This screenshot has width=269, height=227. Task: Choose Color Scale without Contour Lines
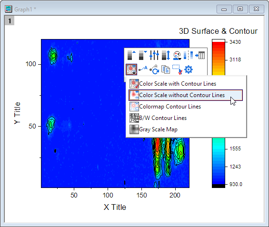click(186, 95)
